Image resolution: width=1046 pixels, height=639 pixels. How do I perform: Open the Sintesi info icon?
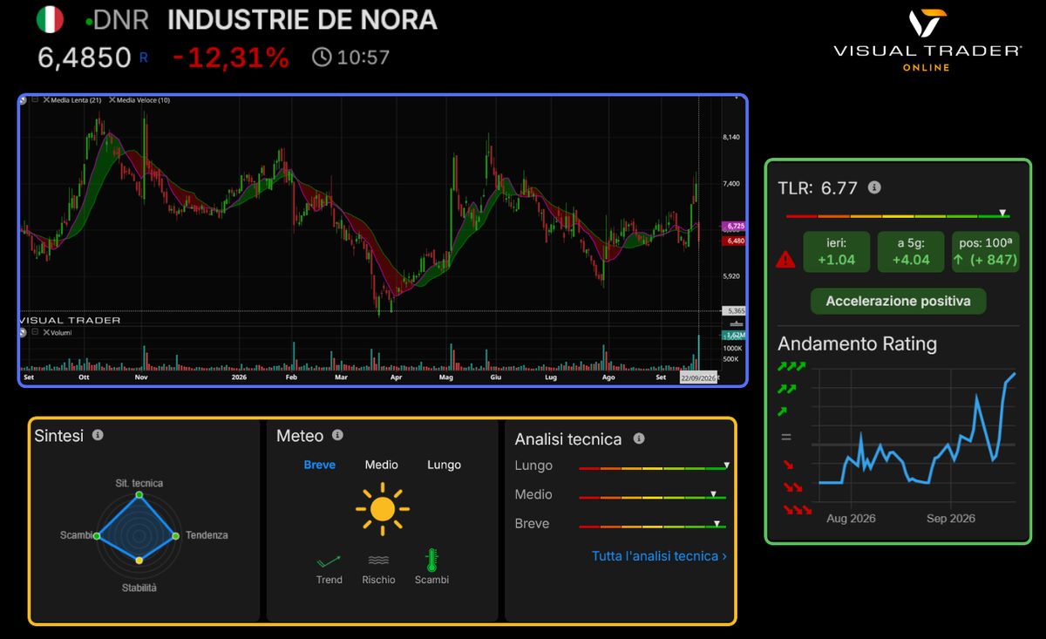coord(98,434)
